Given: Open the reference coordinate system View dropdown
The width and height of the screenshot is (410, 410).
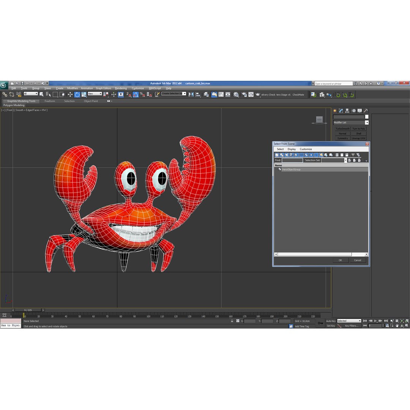Looking at the screenshot, I should click(95, 94).
